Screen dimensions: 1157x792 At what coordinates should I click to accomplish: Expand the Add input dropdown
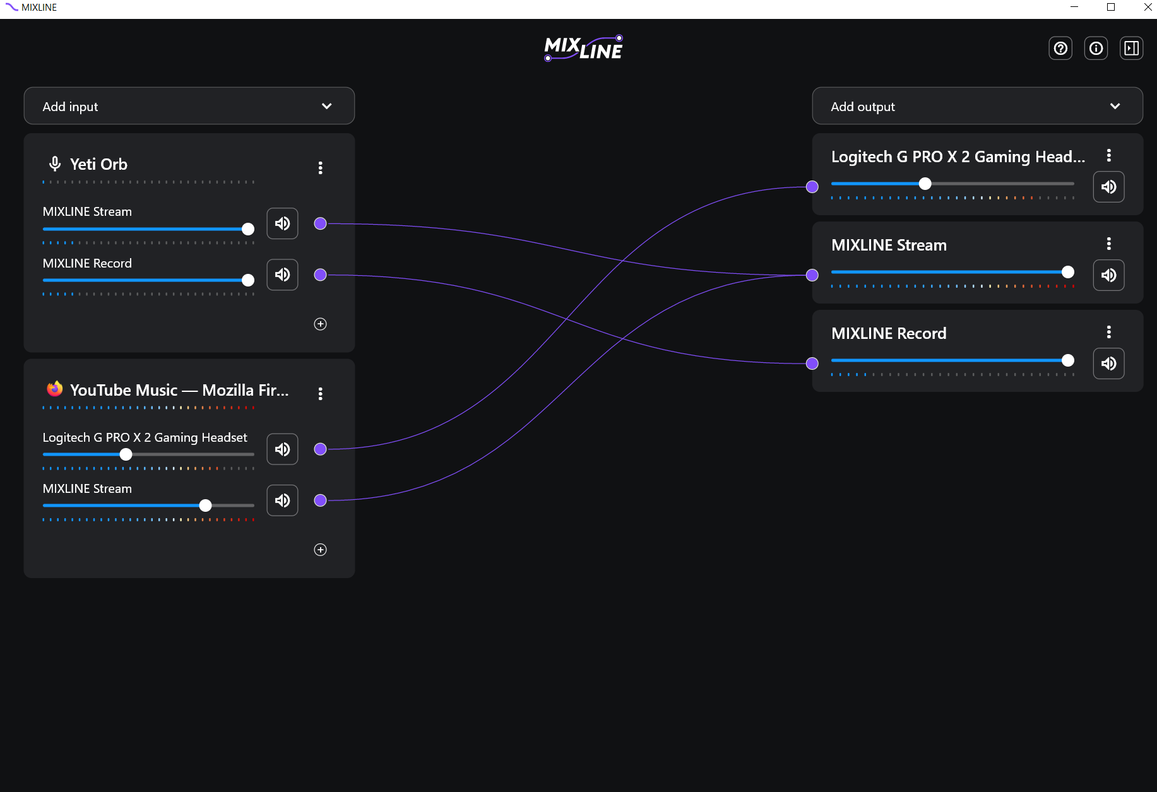click(189, 106)
